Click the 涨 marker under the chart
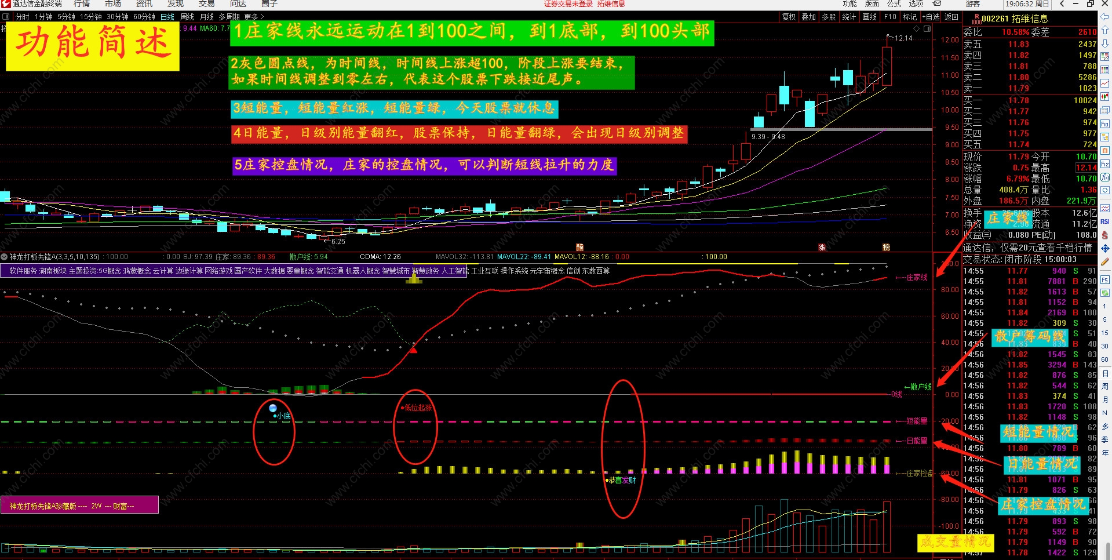This screenshot has width=1112, height=560. (822, 248)
